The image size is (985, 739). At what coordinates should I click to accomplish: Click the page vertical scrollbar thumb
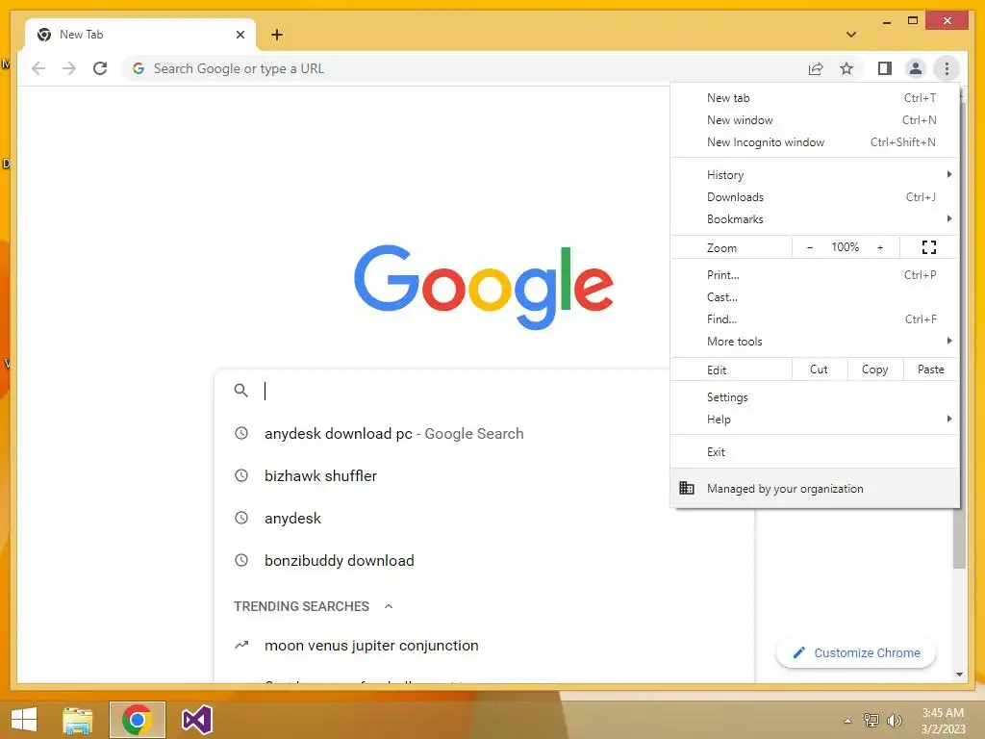click(959, 539)
